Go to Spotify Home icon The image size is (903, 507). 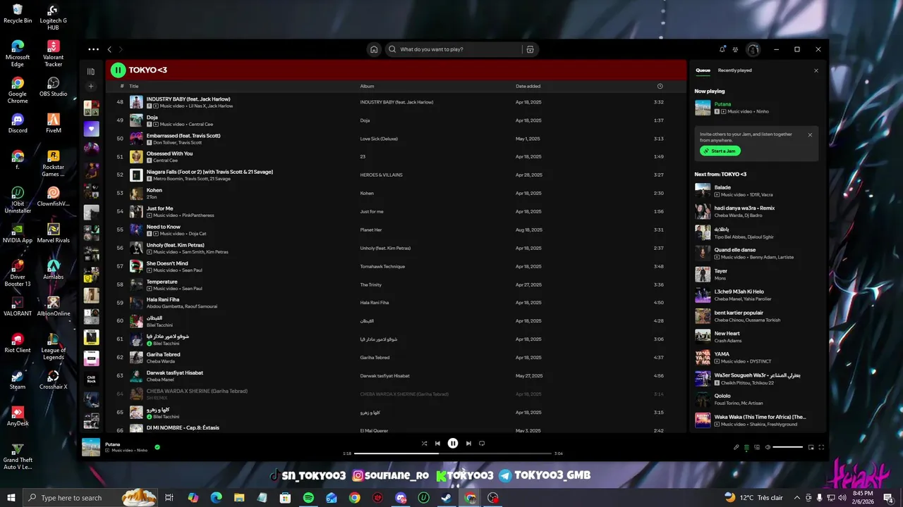374,49
